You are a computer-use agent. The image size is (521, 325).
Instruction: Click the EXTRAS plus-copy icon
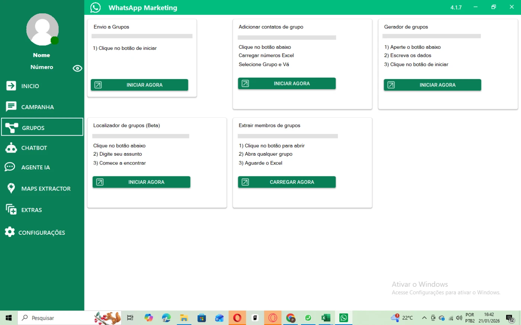(11, 209)
